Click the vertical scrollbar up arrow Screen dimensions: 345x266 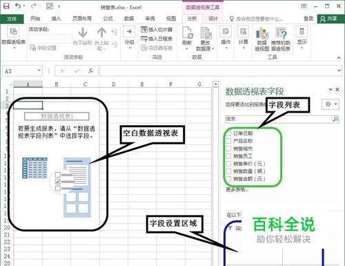point(215,84)
